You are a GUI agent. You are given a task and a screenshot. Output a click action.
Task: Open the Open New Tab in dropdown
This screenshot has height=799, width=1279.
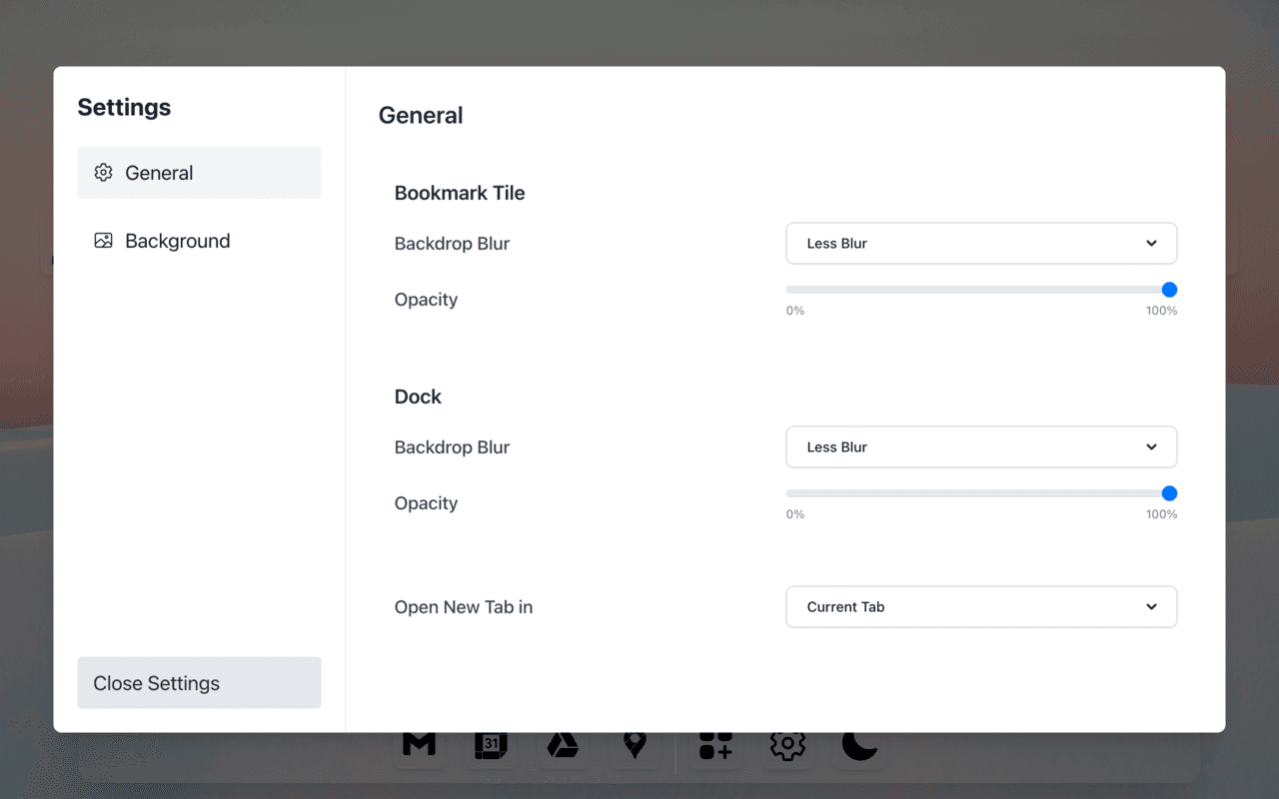click(x=981, y=606)
